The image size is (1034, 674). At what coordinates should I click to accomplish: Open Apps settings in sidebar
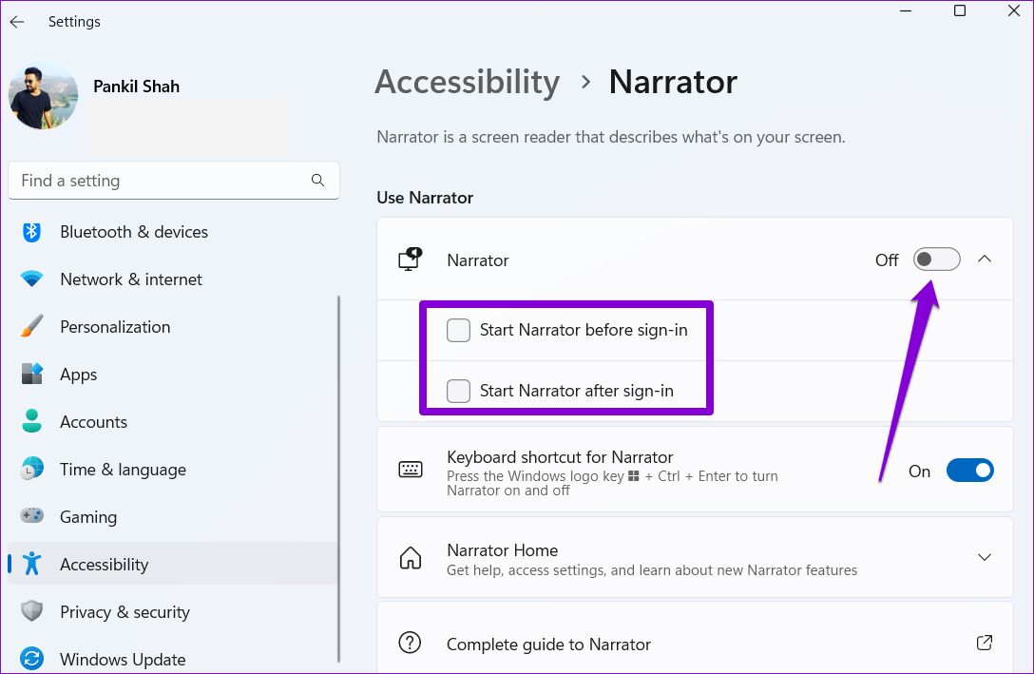78,375
